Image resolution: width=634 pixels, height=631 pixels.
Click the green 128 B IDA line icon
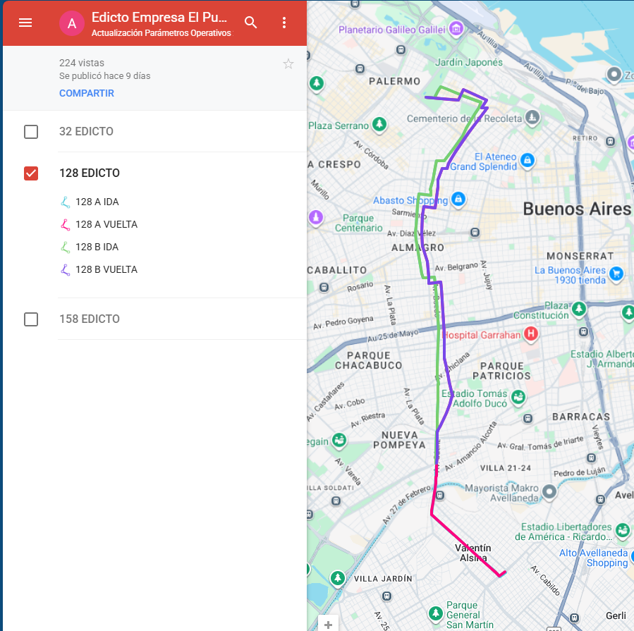click(65, 247)
